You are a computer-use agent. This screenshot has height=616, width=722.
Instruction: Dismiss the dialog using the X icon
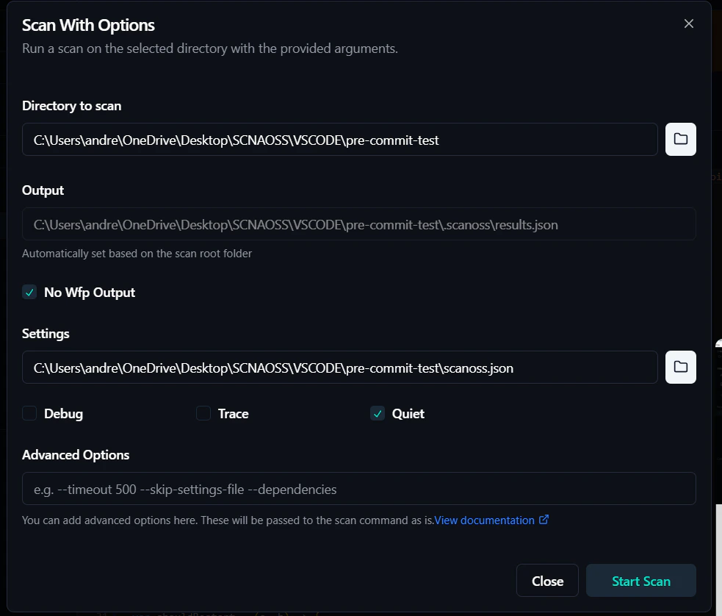click(688, 23)
